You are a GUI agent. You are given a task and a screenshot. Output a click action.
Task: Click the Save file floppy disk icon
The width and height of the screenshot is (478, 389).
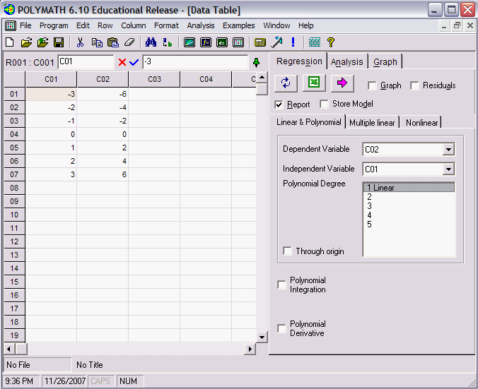coord(59,42)
